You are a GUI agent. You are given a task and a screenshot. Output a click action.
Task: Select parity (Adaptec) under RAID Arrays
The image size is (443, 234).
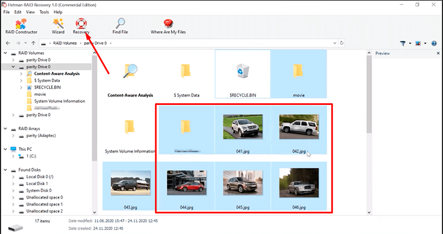[41, 136]
